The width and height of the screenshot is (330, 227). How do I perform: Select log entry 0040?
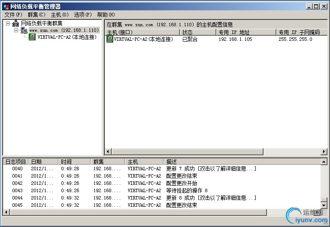[x=162, y=169]
